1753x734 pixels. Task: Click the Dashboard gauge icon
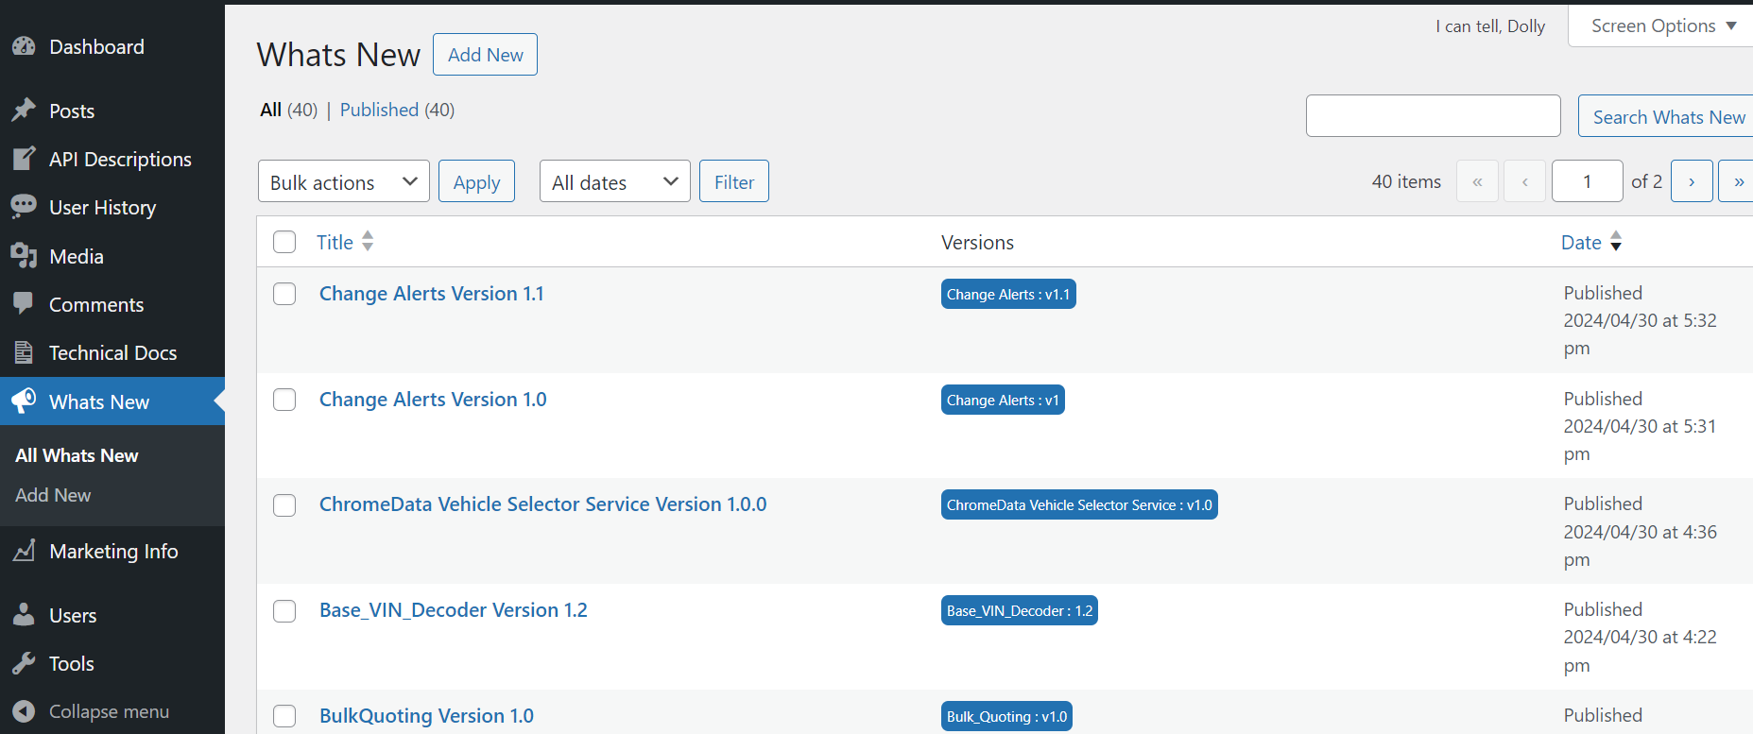[24, 46]
